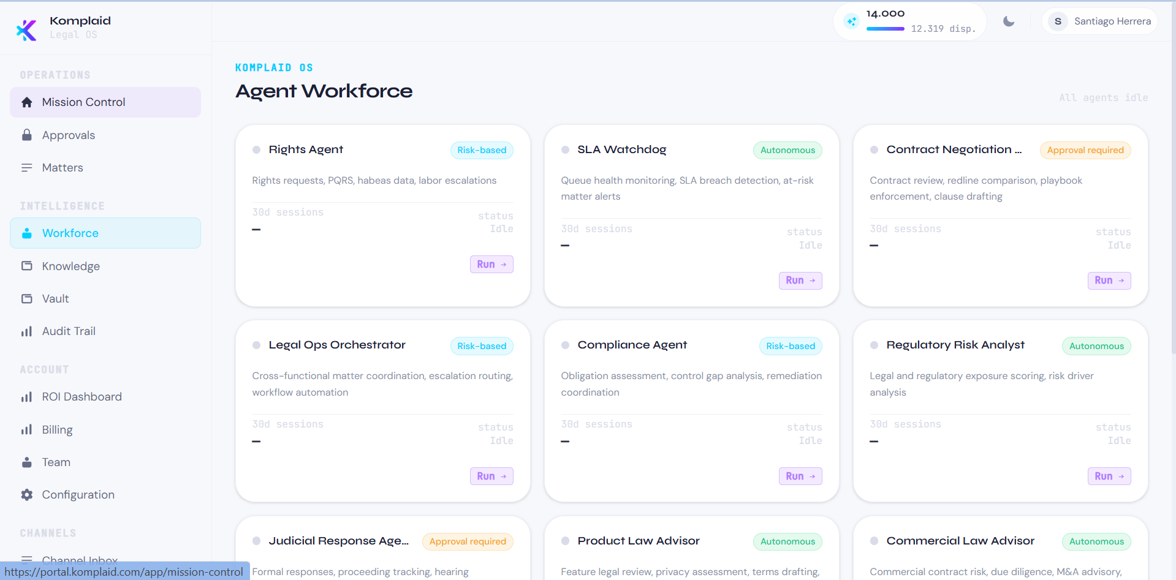The height and width of the screenshot is (580, 1176).
Task: Click the Mission Control home icon
Action: point(26,102)
